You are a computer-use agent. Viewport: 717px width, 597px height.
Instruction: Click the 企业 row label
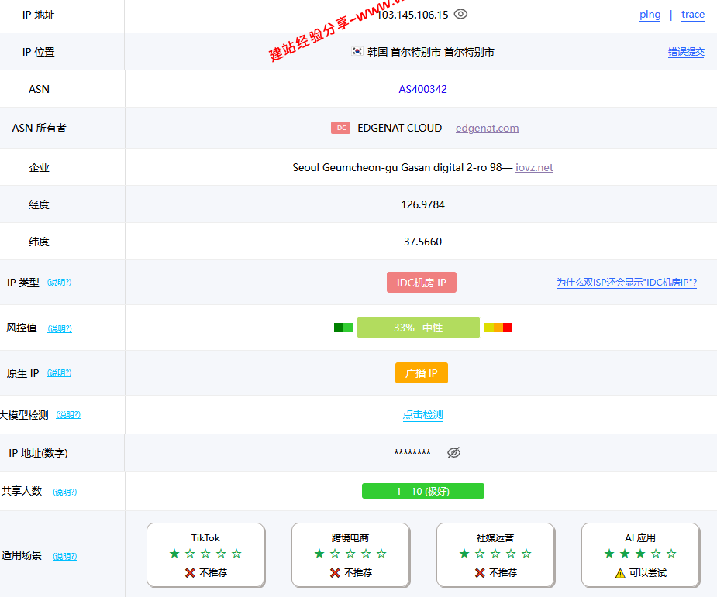click(x=39, y=167)
